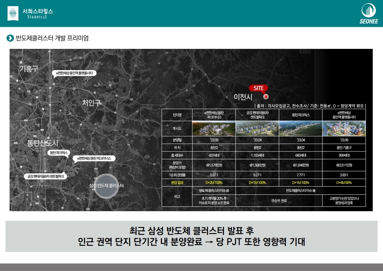Click the e편한세상 동탄 파크아너스 map callout

click(94, 158)
